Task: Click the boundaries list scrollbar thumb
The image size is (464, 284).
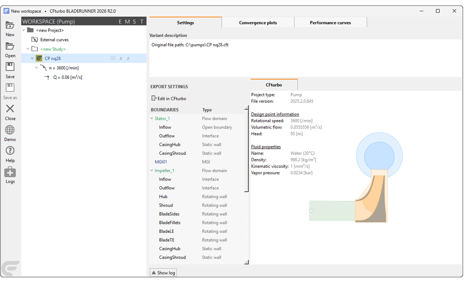Action: pyautogui.click(x=246, y=150)
